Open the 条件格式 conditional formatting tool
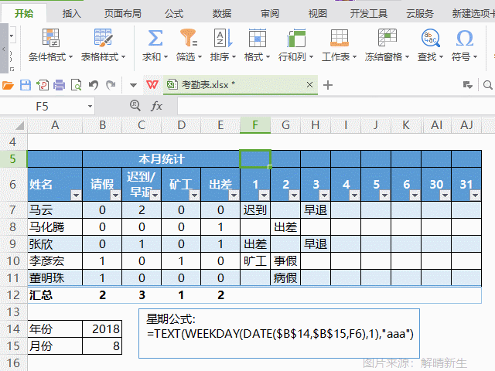Viewport: 495px width, 371px height. click(50, 45)
